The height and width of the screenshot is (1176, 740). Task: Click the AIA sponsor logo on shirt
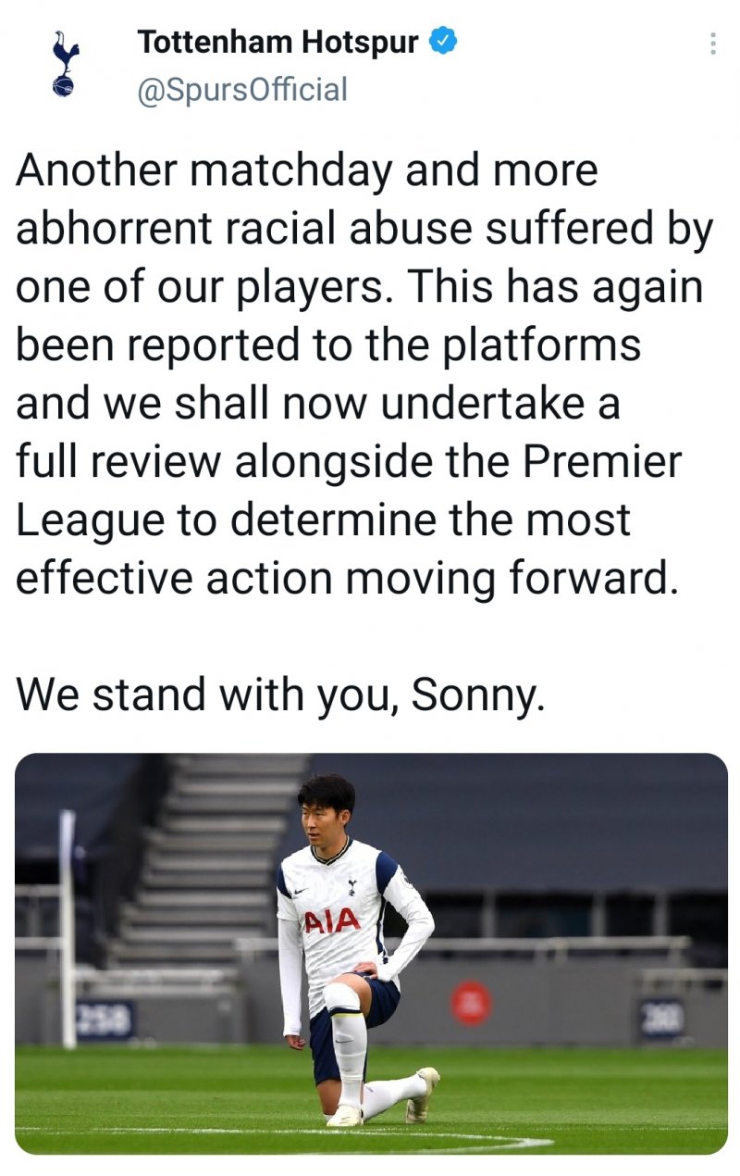click(x=331, y=921)
